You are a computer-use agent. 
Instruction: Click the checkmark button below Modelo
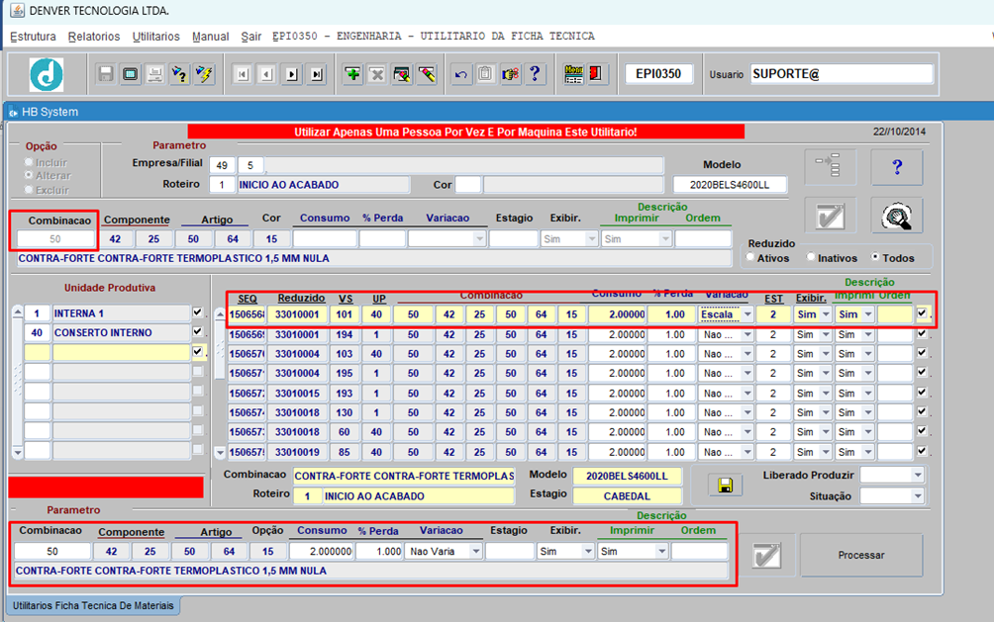pyautogui.click(x=831, y=216)
